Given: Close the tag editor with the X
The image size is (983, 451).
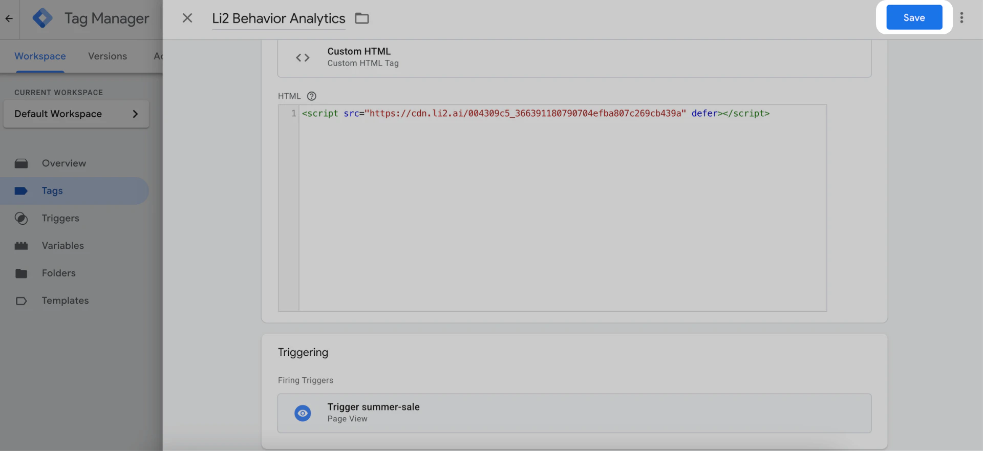Looking at the screenshot, I should tap(187, 18).
